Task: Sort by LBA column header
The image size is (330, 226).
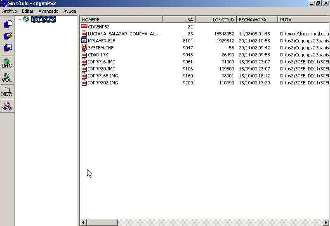Action: point(179,19)
